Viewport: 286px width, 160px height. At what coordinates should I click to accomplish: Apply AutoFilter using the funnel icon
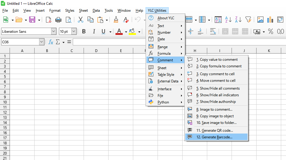pyautogui.click(x=248, y=20)
